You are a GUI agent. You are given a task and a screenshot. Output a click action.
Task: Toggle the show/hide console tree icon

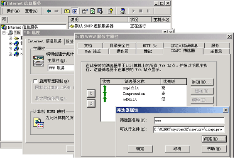coord(75,11)
